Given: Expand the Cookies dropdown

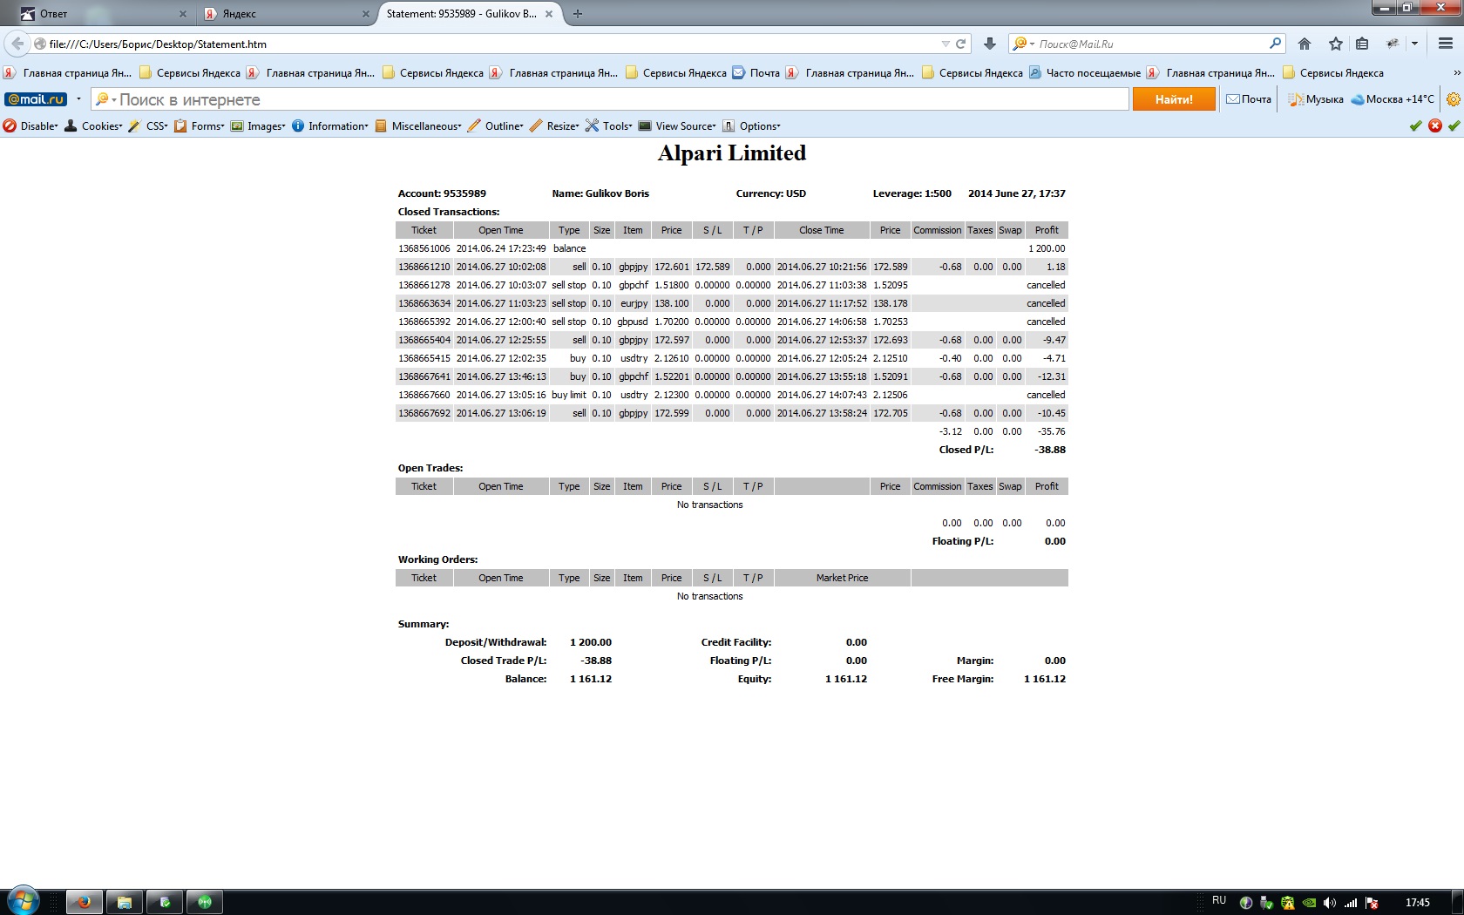Looking at the screenshot, I should click(x=93, y=126).
